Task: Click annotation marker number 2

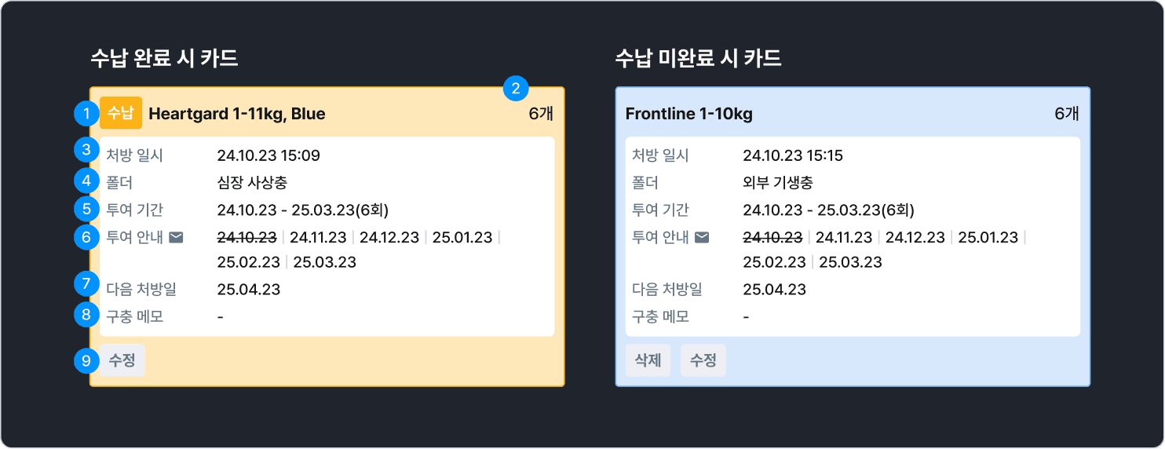Action: pos(516,88)
